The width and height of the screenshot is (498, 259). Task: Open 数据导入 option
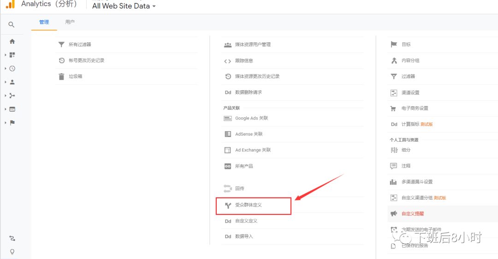pos(244,236)
